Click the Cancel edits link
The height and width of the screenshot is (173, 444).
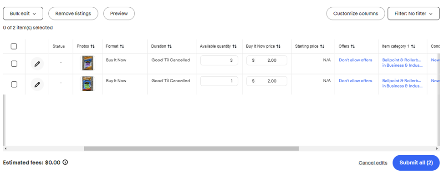tap(373, 163)
